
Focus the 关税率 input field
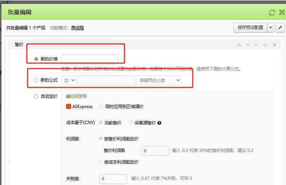(x=113, y=179)
